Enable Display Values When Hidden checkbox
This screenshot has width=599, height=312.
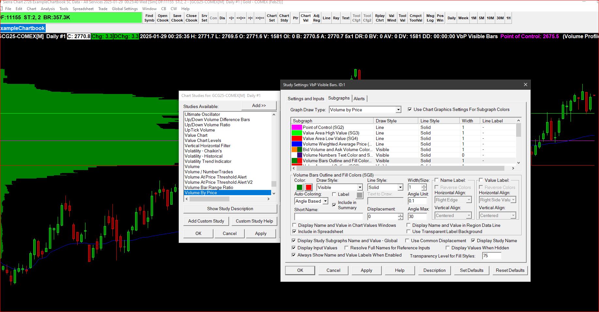click(x=448, y=248)
